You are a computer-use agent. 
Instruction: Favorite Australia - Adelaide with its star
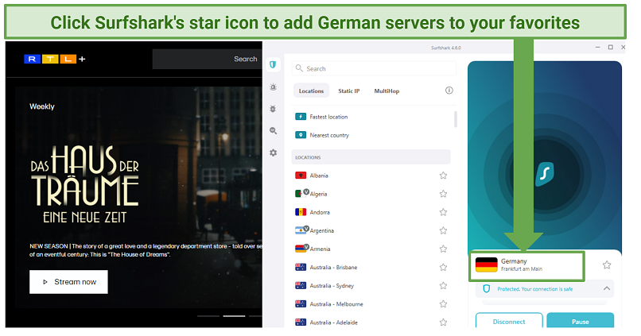[443, 322]
